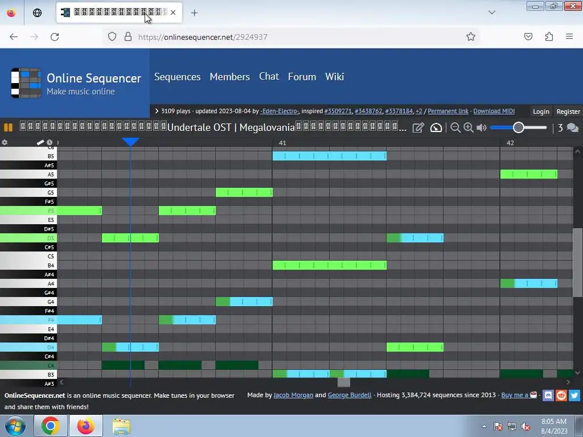
Task: Click the clock icon above the keys
Action: tap(50, 142)
